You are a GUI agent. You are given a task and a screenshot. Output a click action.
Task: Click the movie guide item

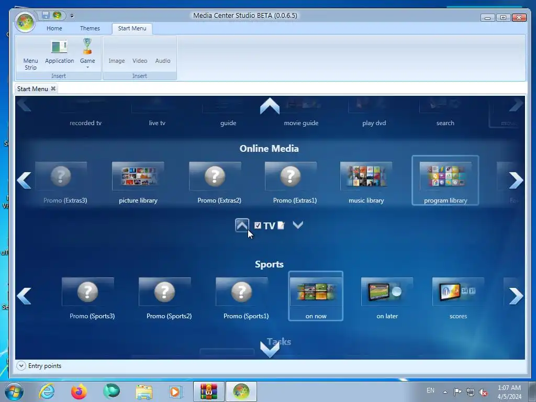point(301,122)
